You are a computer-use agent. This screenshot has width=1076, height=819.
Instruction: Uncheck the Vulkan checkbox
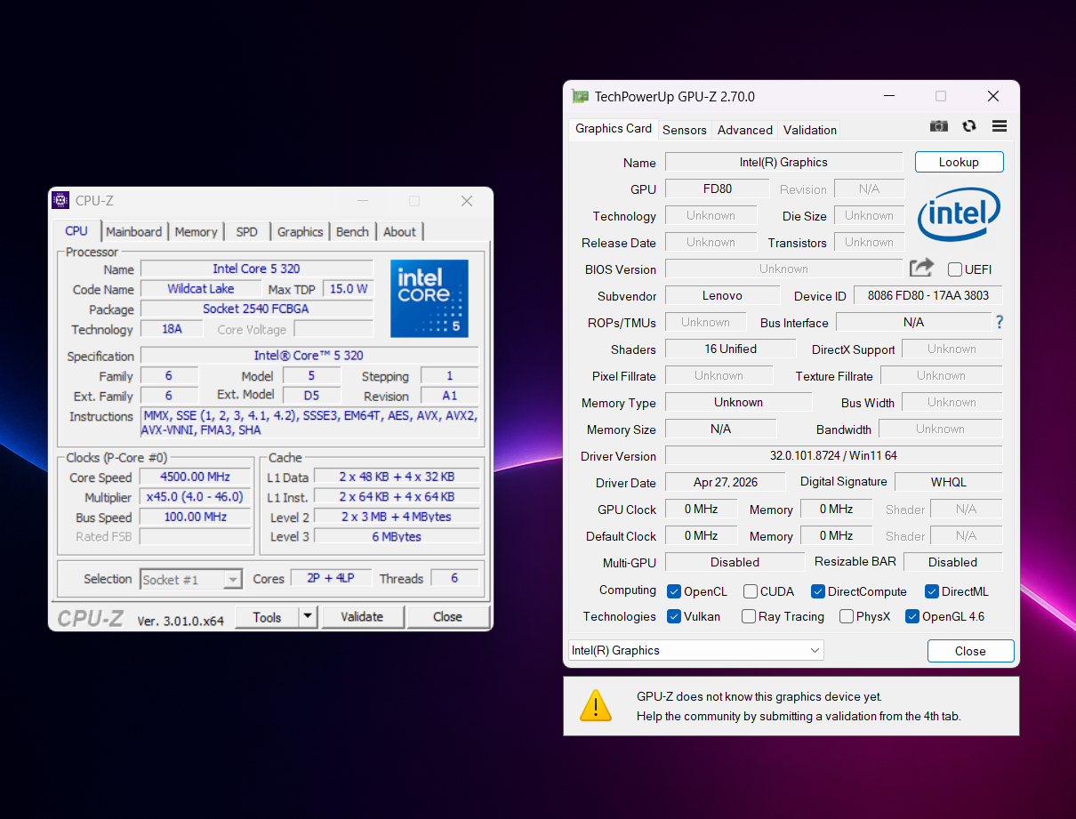click(674, 616)
